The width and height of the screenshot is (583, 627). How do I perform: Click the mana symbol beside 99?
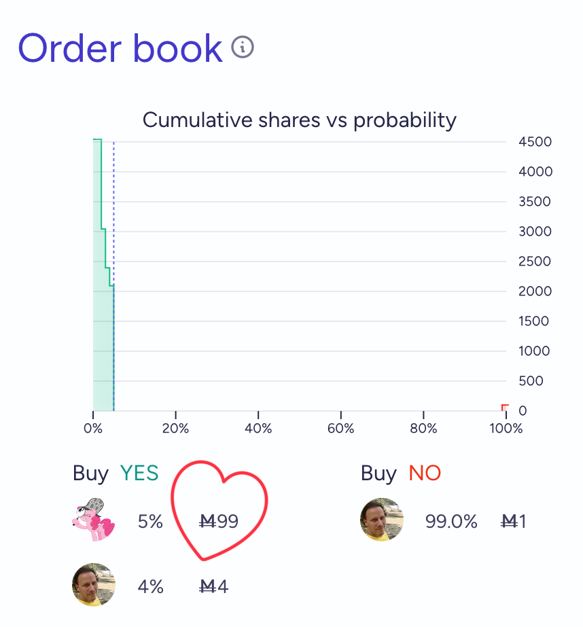(x=207, y=522)
